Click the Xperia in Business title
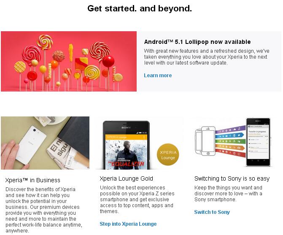Image resolution: width=283 pixels, height=235 pixels. [x=32, y=180]
